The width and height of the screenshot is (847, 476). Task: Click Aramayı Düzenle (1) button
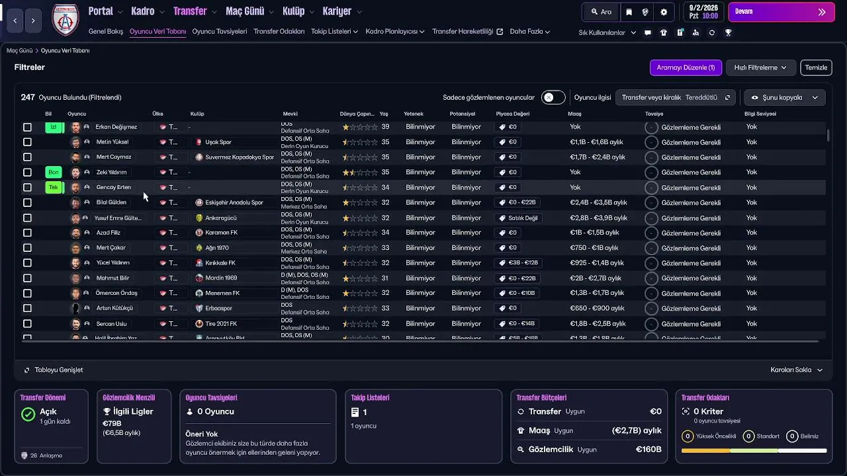(686, 67)
